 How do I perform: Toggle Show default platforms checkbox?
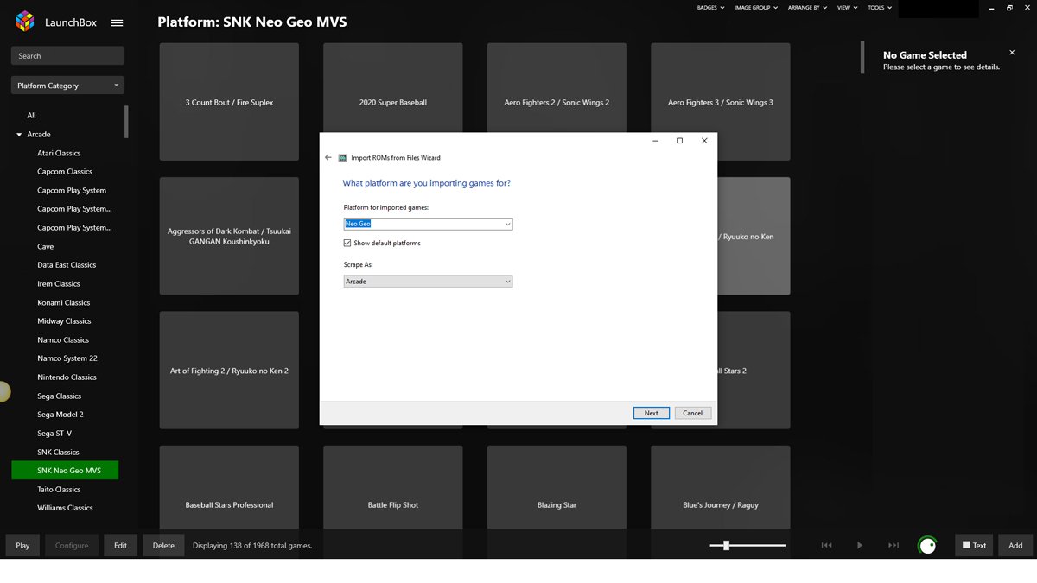pos(347,244)
